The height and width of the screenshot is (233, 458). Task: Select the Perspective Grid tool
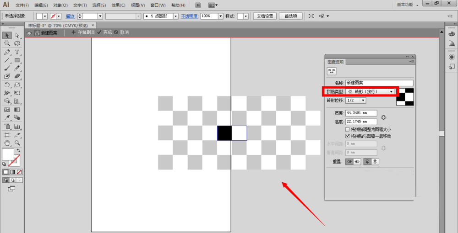coord(17,101)
